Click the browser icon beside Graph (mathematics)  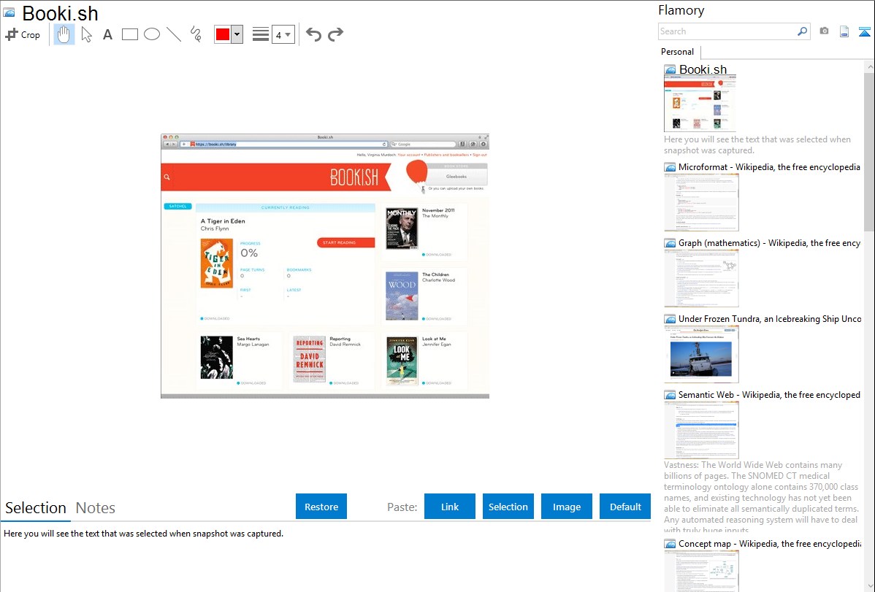(x=670, y=243)
